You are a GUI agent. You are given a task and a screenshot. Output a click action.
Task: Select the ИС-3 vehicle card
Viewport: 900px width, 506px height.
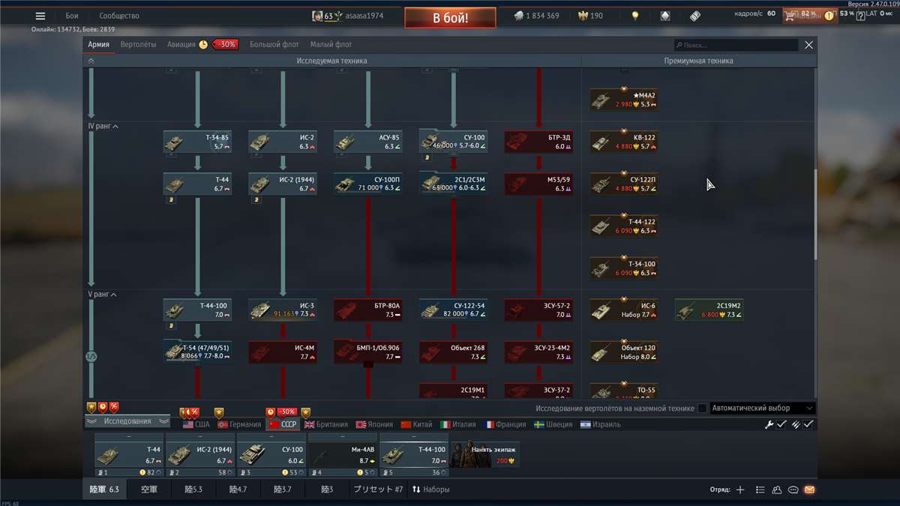click(x=283, y=310)
